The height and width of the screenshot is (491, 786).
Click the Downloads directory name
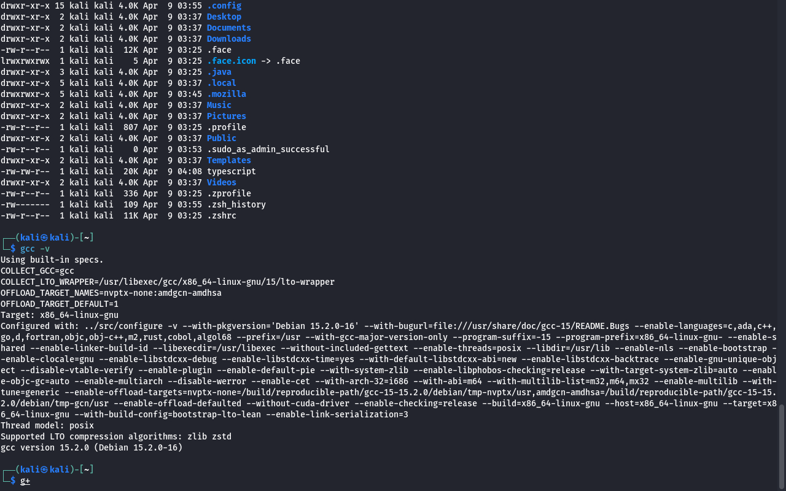[x=228, y=39]
